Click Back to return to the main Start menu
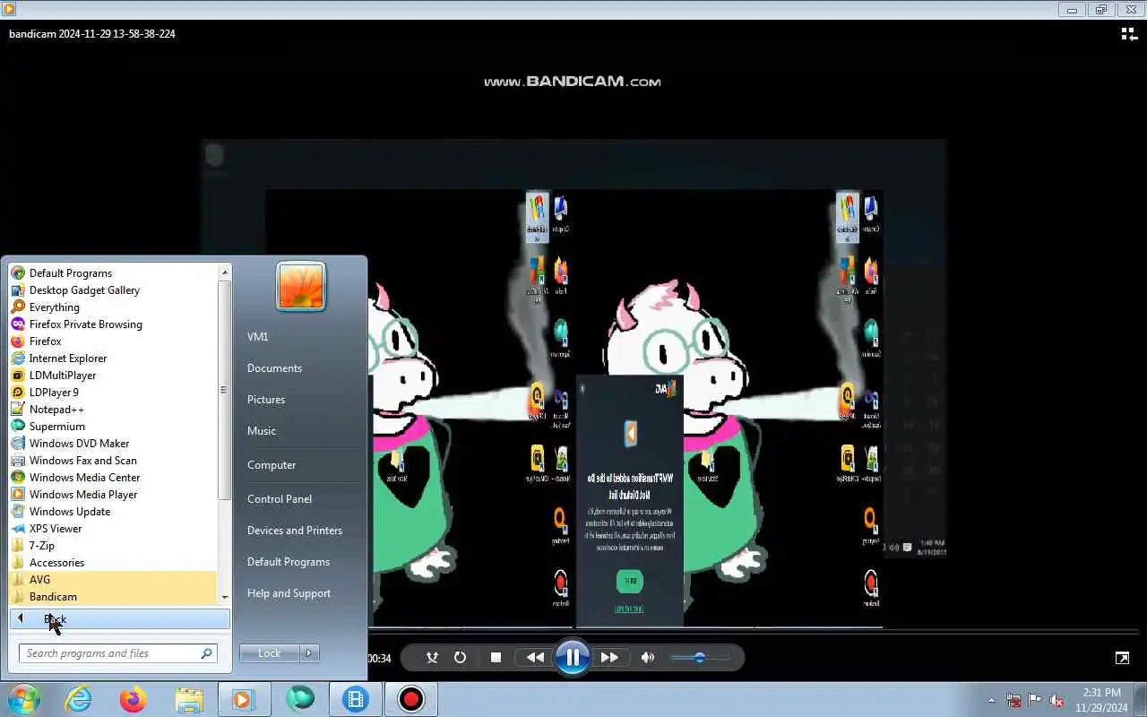1147x717 pixels. (x=120, y=619)
